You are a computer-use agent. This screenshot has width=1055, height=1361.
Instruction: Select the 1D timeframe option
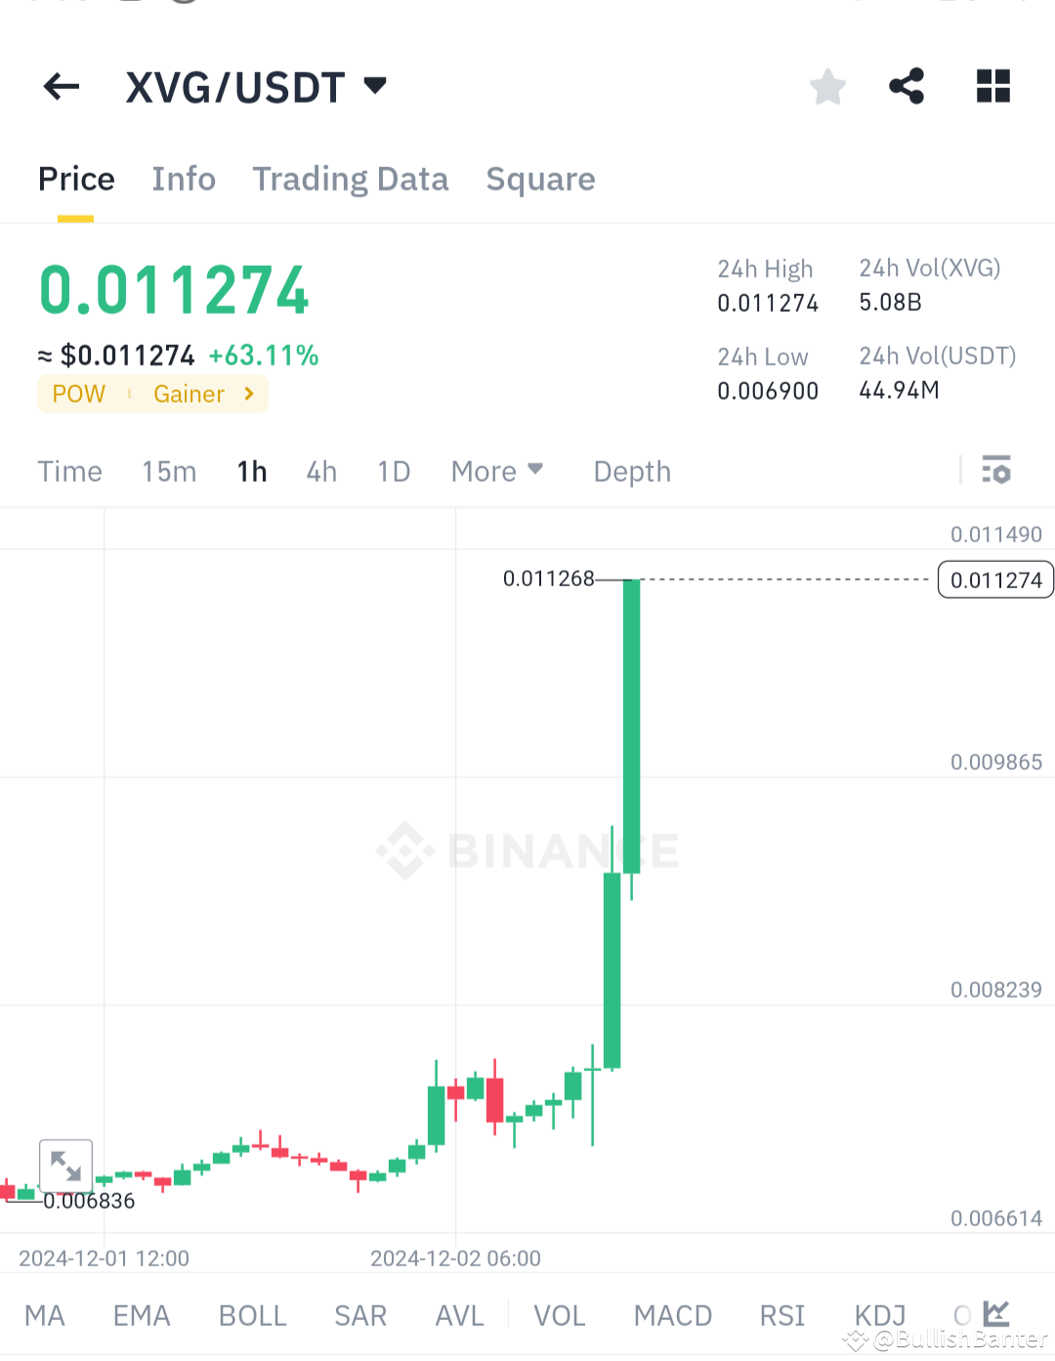393,471
